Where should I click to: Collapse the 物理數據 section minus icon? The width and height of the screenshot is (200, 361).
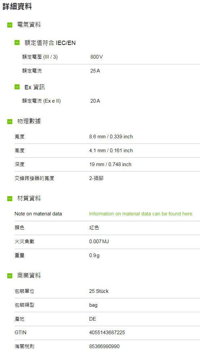coord(10,121)
